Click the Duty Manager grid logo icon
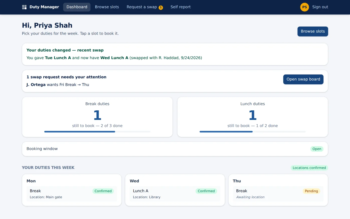This screenshot has height=219, width=350. (24, 7)
